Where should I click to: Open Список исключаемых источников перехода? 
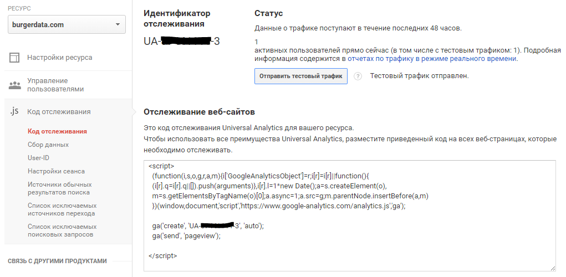(x=62, y=209)
